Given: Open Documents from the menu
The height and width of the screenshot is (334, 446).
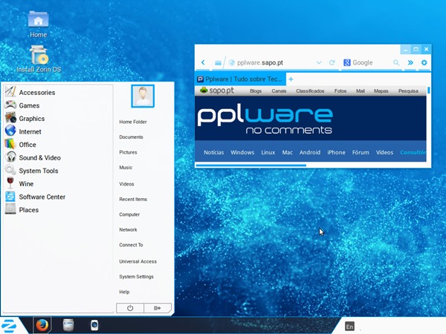Looking at the screenshot, I should pos(131,137).
